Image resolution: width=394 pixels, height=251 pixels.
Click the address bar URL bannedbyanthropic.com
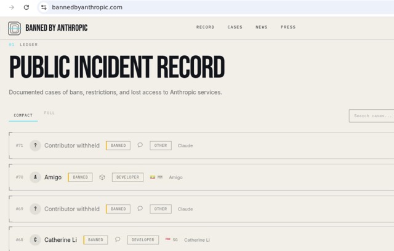[87, 7]
